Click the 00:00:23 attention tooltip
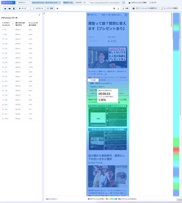182x203 pixels. (x=108, y=96)
